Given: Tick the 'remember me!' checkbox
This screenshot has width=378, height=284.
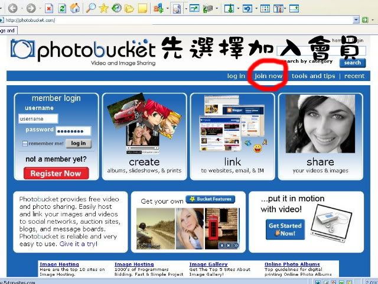Looking at the screenshot, I should [x=25, y=144].
